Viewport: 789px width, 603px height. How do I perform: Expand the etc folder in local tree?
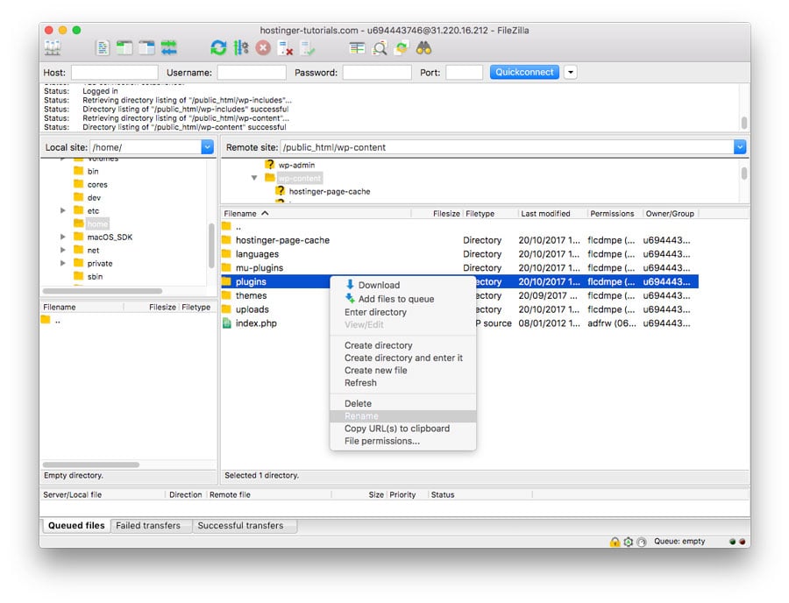pos(63,210)
